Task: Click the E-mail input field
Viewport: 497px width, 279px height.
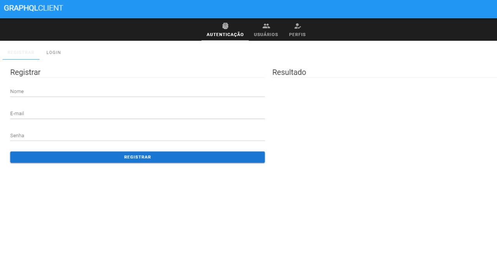Action: pyautogui.click(x=137, y=114)
